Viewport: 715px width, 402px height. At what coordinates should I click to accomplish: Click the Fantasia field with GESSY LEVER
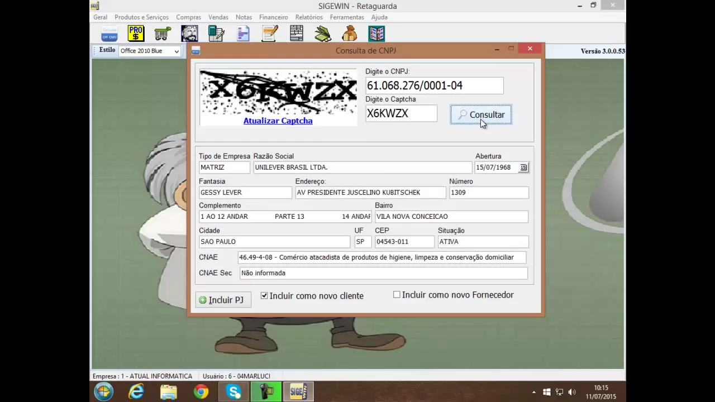click(245, 193)
